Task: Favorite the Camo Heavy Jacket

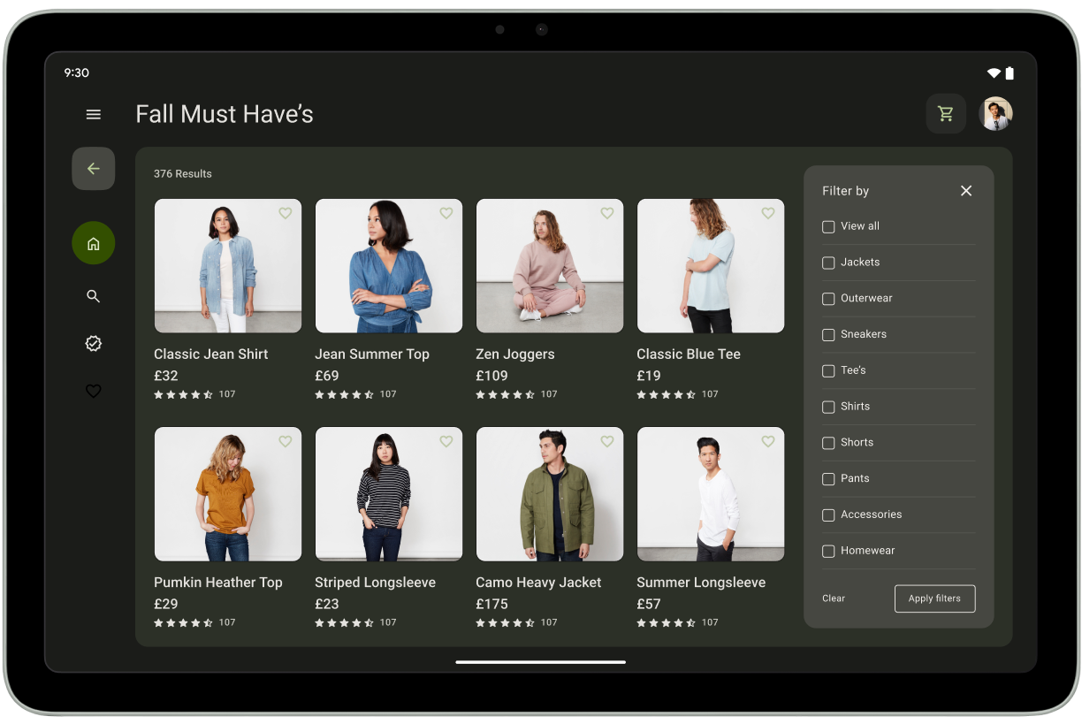Action: coord(606,441)
